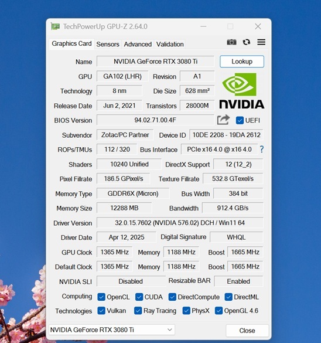Click the Bus Interface value PCIe x16 4.0

pos(219,150)
